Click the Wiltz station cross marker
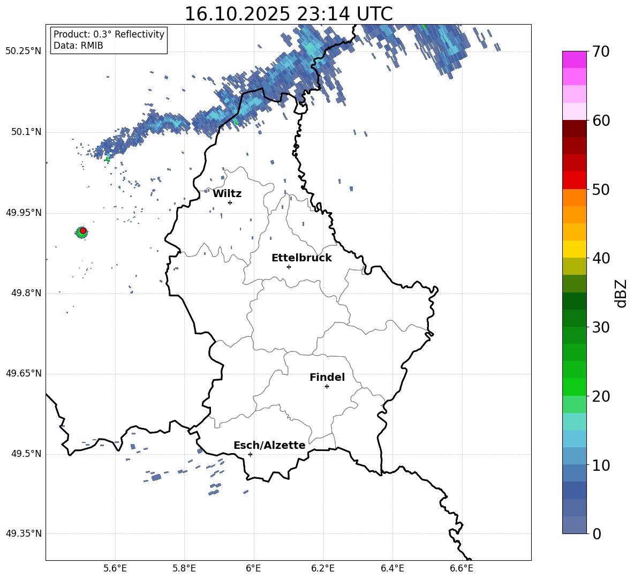 click(230, 202)
